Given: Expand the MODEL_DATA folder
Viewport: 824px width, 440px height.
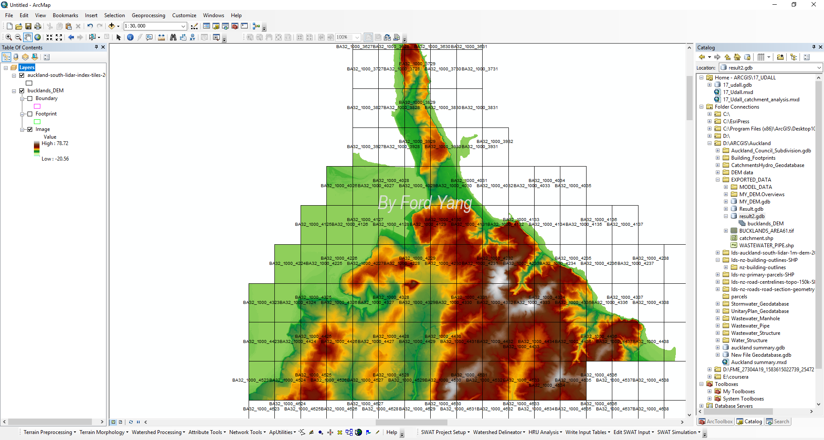Looking at the screenshot, I should [x=726, y=187].
